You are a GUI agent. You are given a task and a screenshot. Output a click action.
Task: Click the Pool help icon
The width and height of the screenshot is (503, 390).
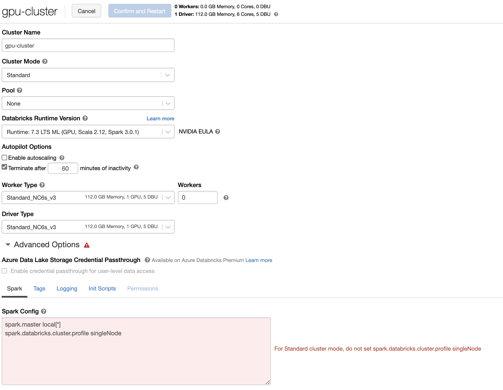click(x=19, y=90)
